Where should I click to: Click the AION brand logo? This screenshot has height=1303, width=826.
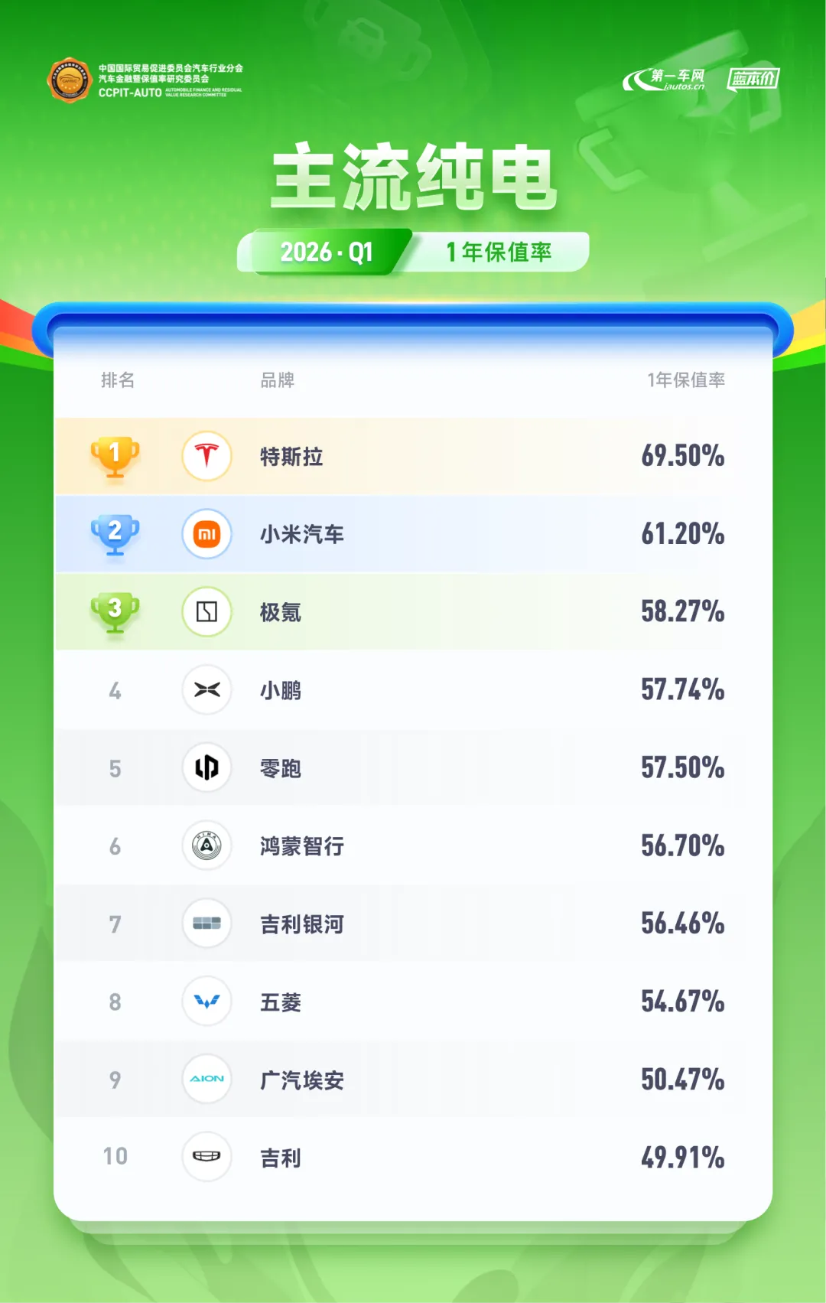point(206,1079)
